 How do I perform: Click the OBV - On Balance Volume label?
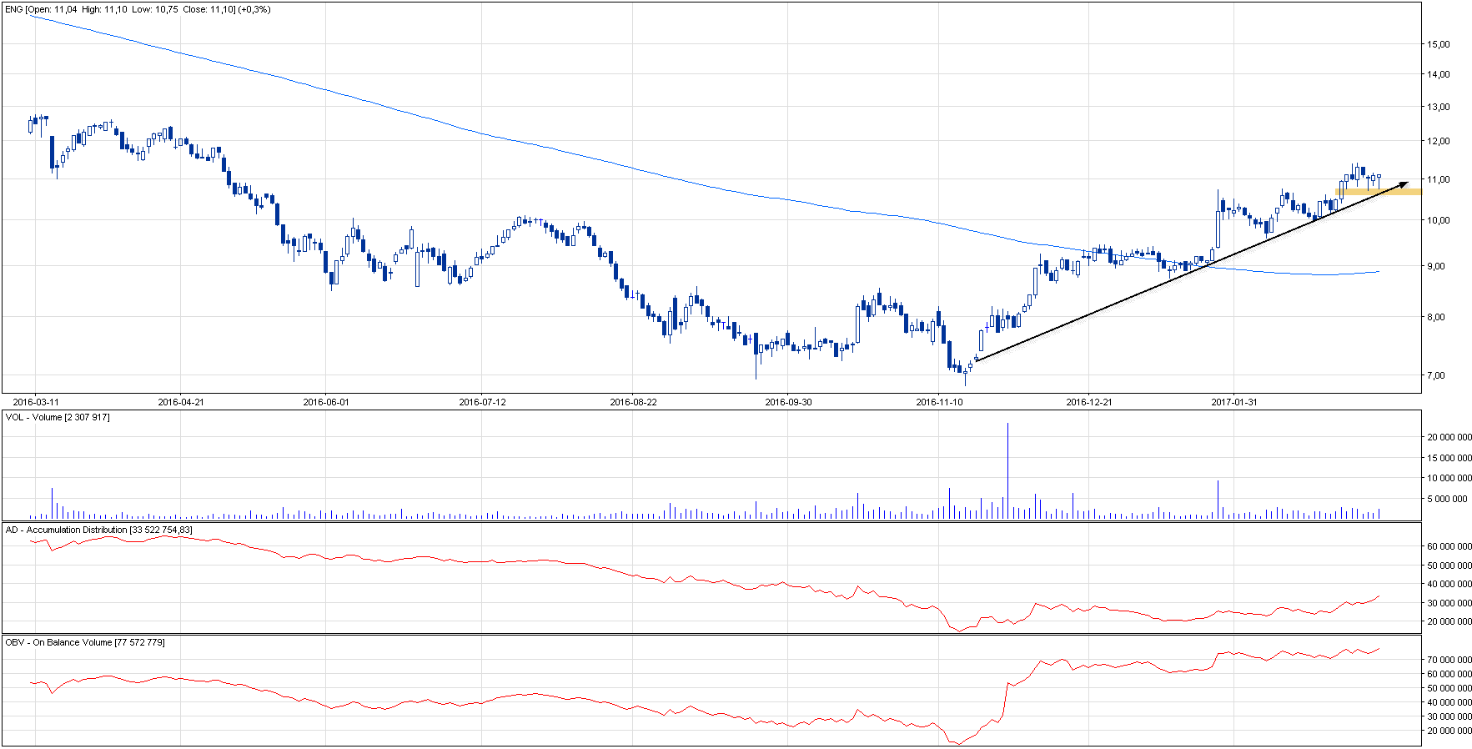(85, 642)
